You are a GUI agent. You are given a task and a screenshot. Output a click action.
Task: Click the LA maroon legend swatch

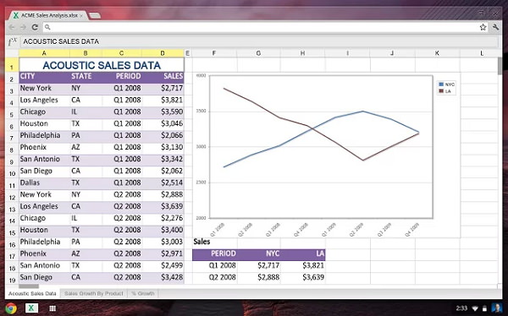(441, 91)
